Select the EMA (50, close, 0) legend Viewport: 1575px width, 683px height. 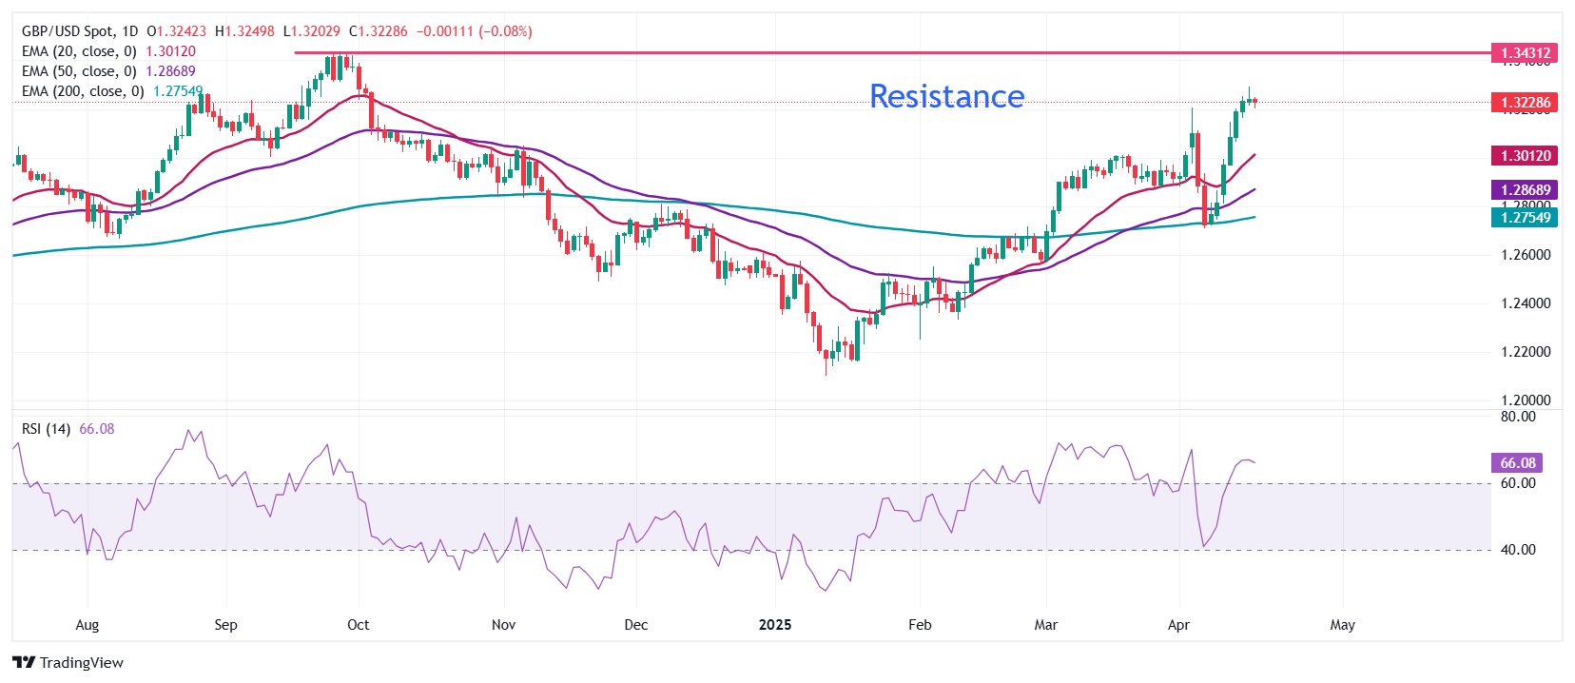pyautogui.click(x=79, y=71)
